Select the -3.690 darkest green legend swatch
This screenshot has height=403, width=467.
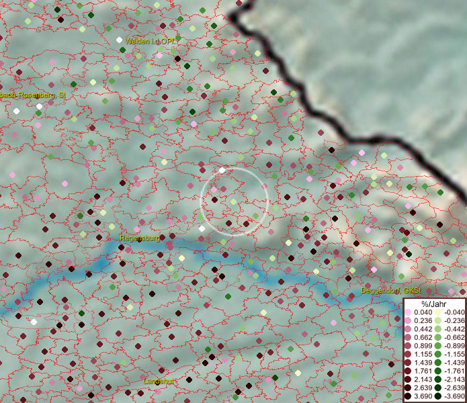pyautogui.click(x=437, y=397)
